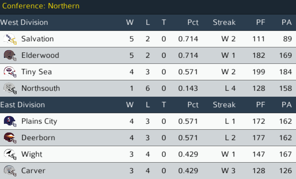Click the Conference: Northern header title
This screenshot has width=296, height=179.
41,6
